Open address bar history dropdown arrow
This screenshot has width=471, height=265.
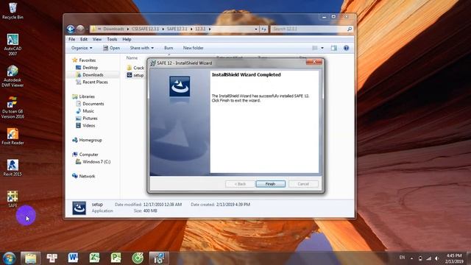coord(256,29)
